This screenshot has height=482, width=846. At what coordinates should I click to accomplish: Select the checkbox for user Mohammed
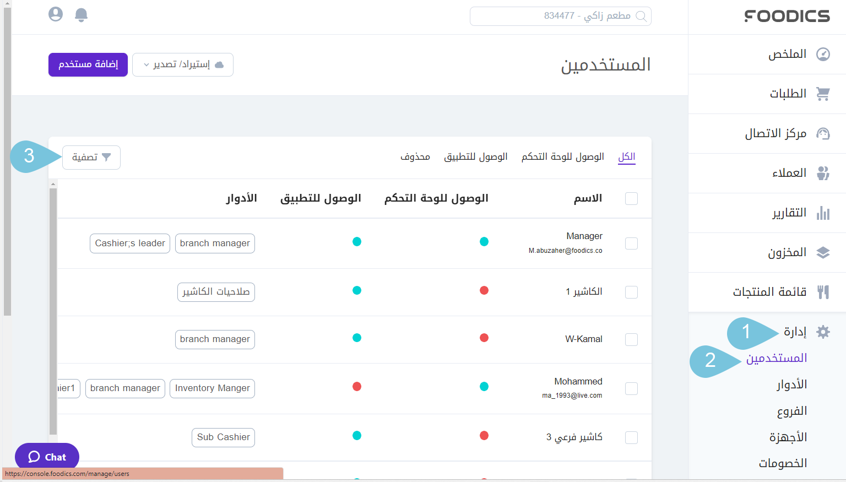tap(631, 388)
